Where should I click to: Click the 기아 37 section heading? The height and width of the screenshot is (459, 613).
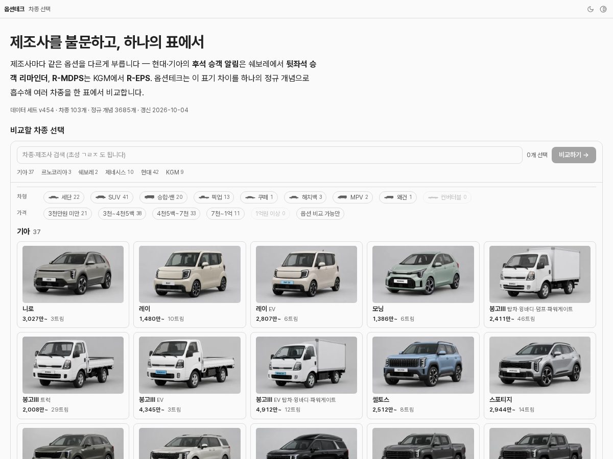point(29,232)
